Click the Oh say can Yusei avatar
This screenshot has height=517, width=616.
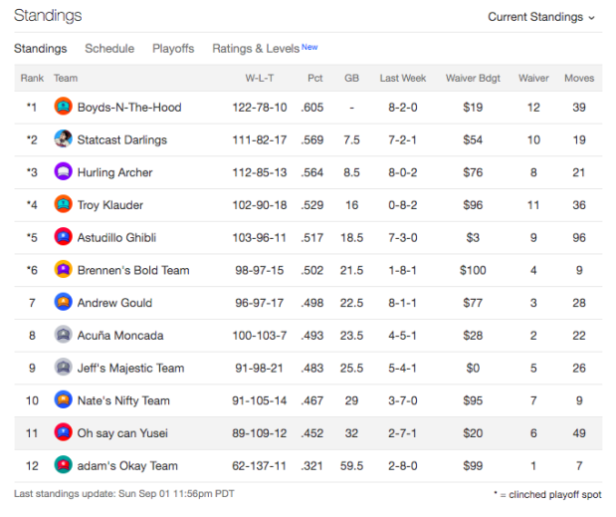click(x=63, y=432)
